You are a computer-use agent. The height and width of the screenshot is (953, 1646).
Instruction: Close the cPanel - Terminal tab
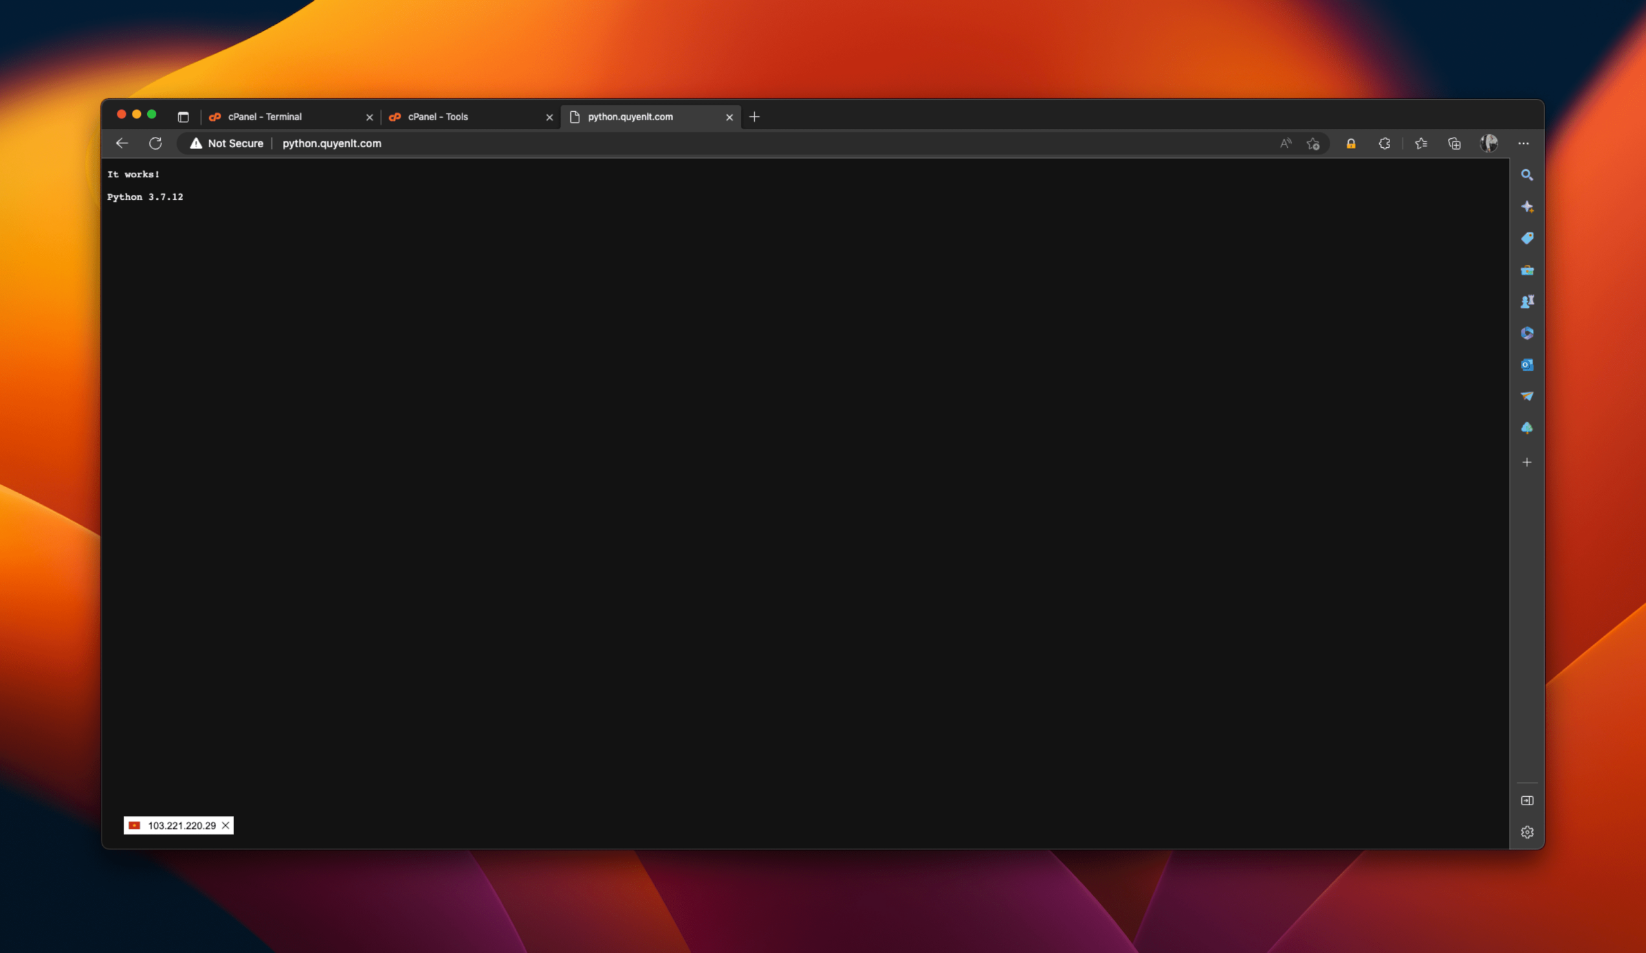(x=370, y=118)
